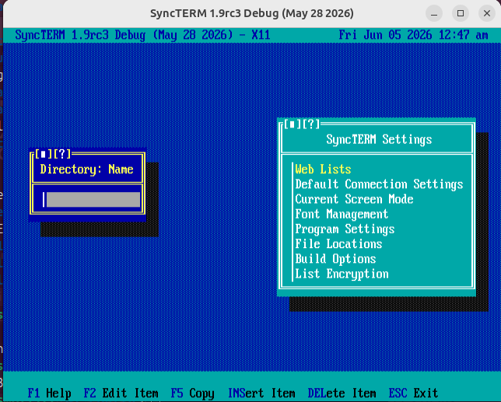
Task: Click INSert Item in bottom bar
Action: coord(261,393)
